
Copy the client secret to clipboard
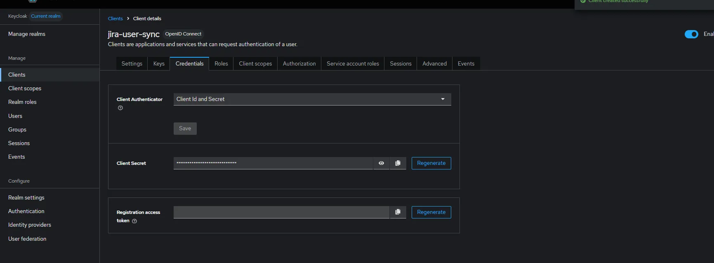(398, 163)
